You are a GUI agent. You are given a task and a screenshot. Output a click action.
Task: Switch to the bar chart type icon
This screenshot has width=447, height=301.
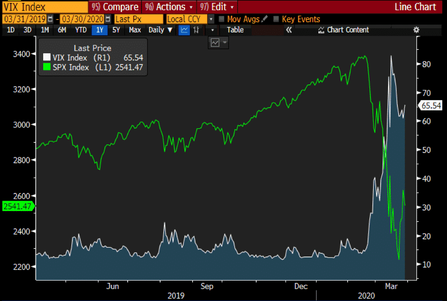pyautogui.click(x=196, y=30)
